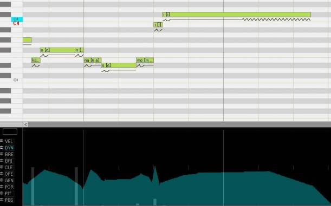This screenshot has height=206, width=331.
Task: Click the horizontal scrollbar track
Action: [x=179, y=124]
